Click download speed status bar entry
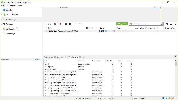Viewport: 178px width, 100px height. coord(106,98)
